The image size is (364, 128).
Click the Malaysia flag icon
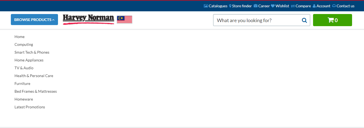point(124,20)
